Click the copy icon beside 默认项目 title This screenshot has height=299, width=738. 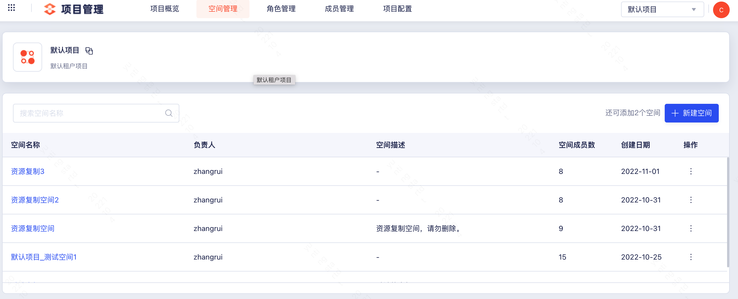click(89, 51)
